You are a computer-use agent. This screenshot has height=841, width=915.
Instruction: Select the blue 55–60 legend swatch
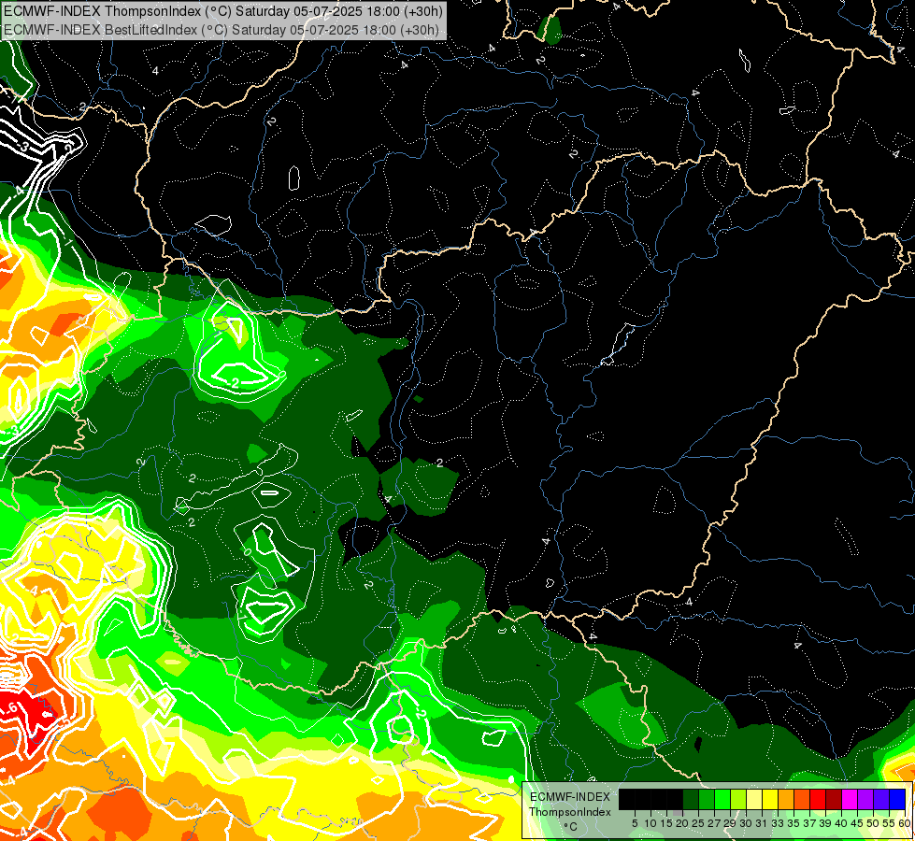pos(897,799)
